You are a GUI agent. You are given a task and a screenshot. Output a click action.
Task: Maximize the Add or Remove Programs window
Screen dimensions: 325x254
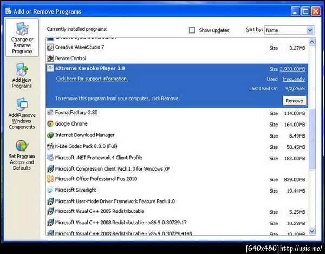point(305,11)
